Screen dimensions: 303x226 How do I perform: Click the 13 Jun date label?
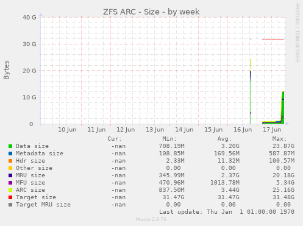coord(155,130)
